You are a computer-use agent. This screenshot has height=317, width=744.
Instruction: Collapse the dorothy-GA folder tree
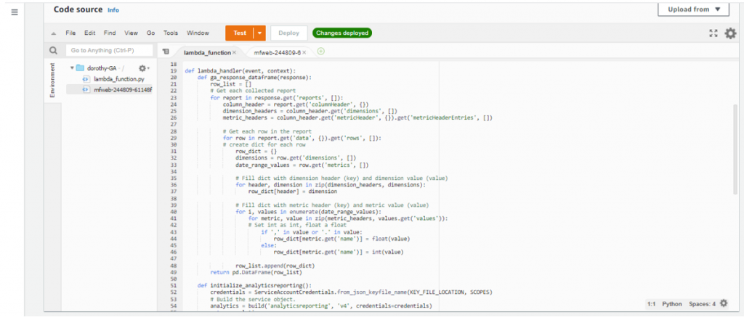pos(72,68)
